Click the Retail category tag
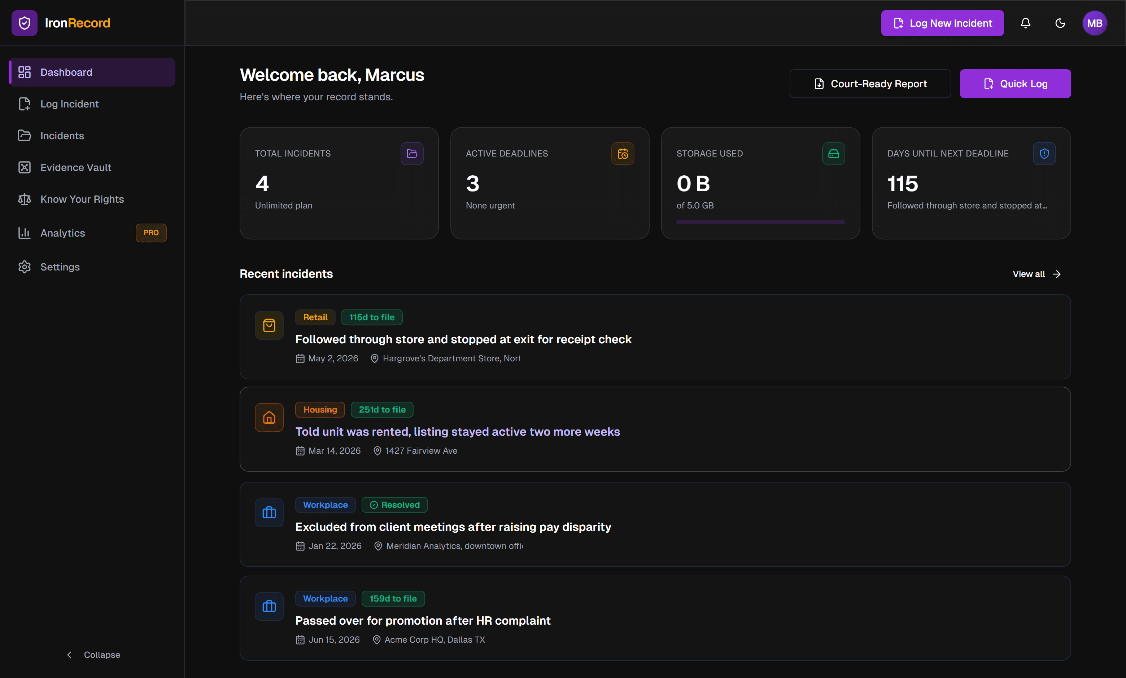Image resolution: width=1126 pixels, height=678 pixels. pyautogui.click(x=315, y=317)
